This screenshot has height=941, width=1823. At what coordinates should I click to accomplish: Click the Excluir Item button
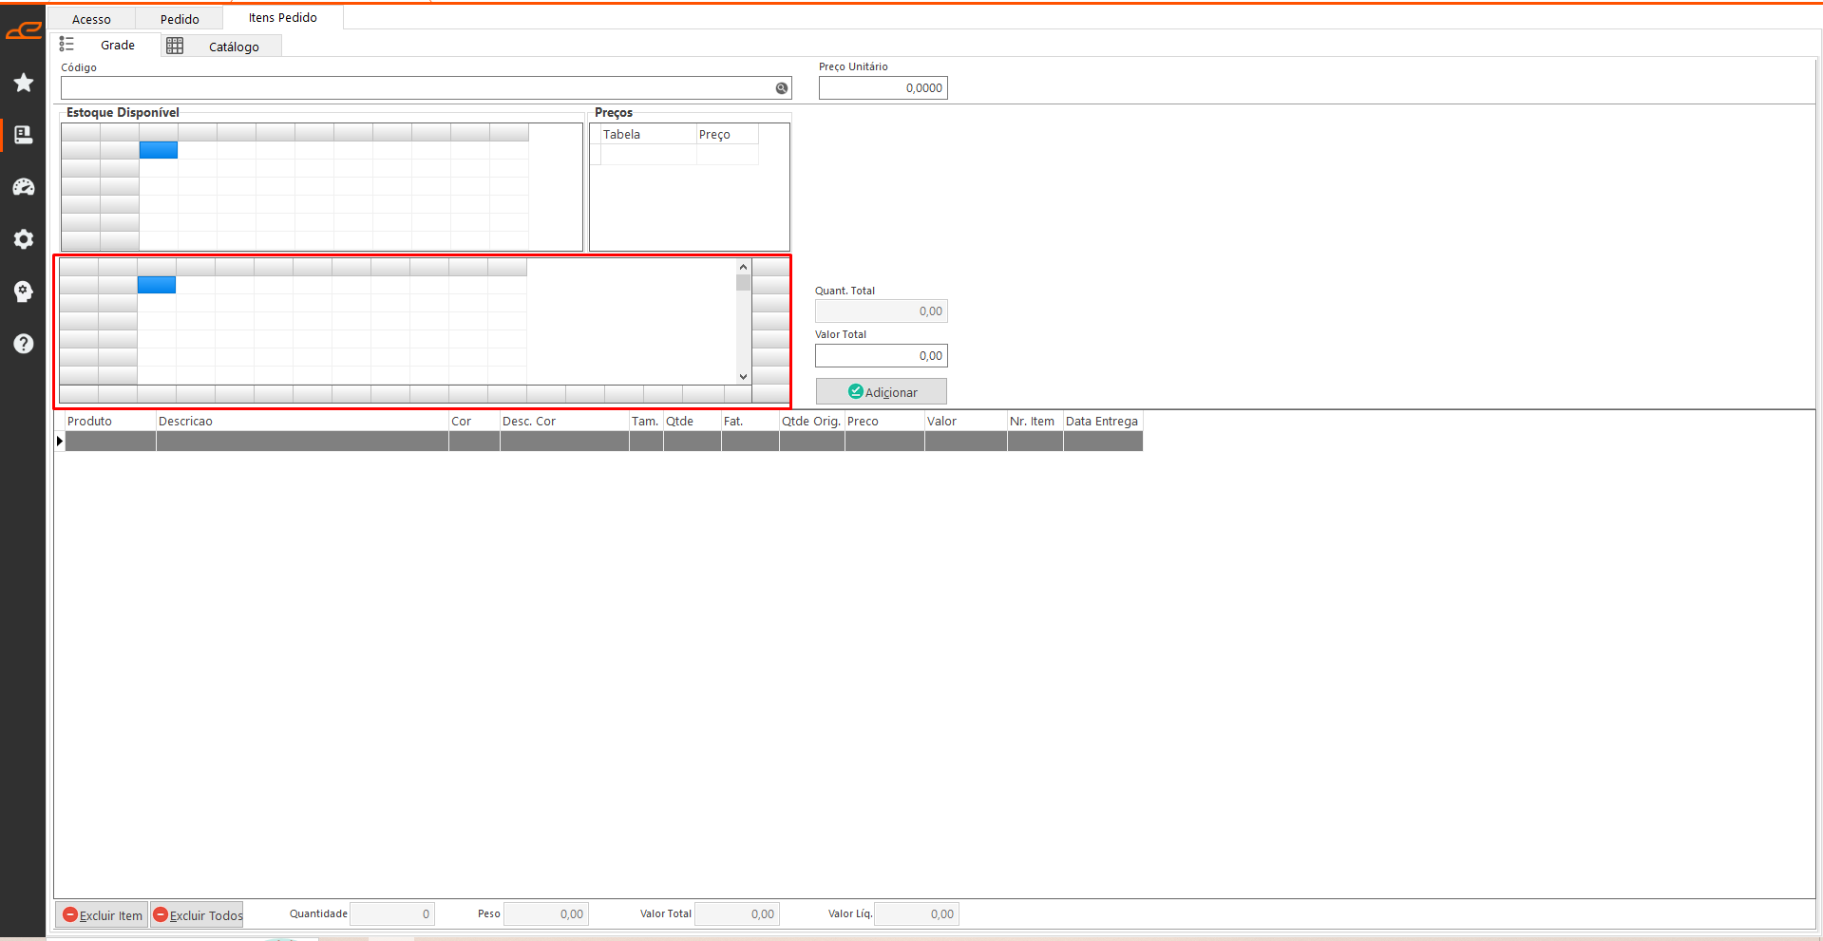pos(102,915)
